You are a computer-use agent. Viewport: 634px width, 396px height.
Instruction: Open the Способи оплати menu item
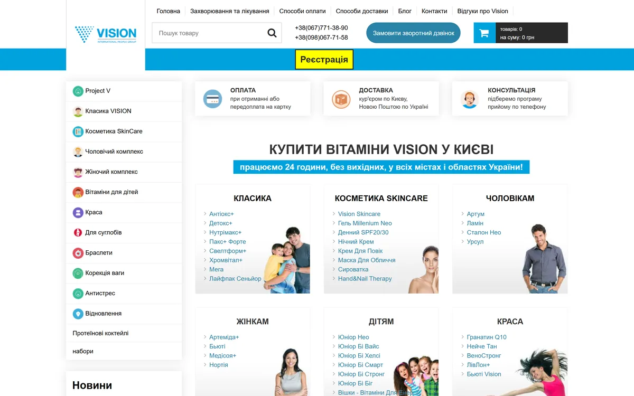tap(303, 11)
